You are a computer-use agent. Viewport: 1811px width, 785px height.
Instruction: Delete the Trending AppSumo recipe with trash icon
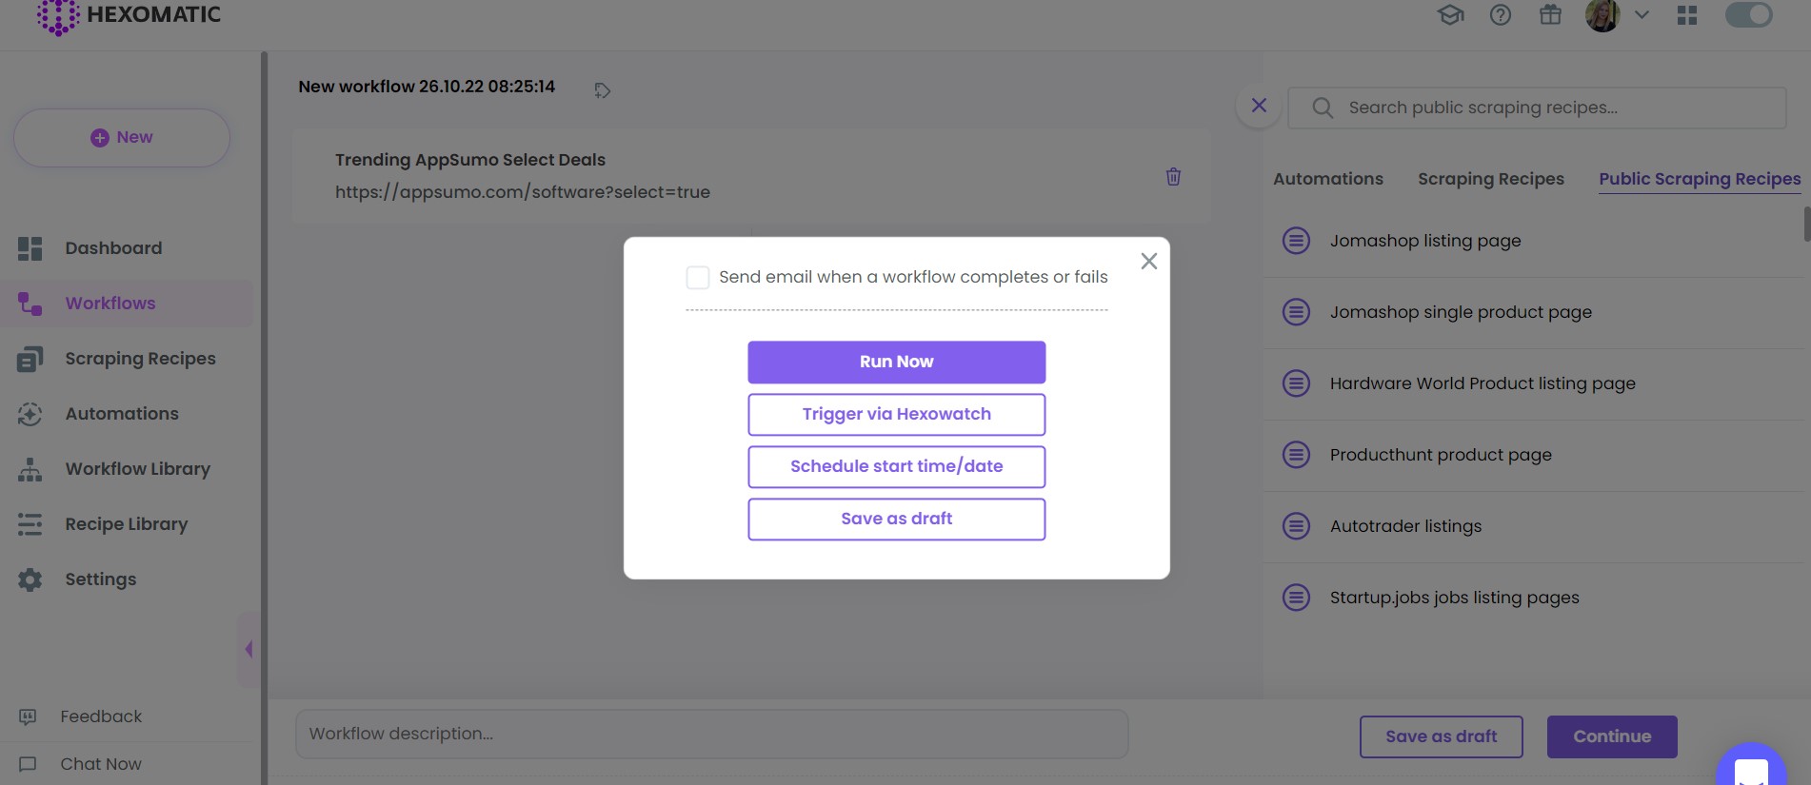(1173, 177)
